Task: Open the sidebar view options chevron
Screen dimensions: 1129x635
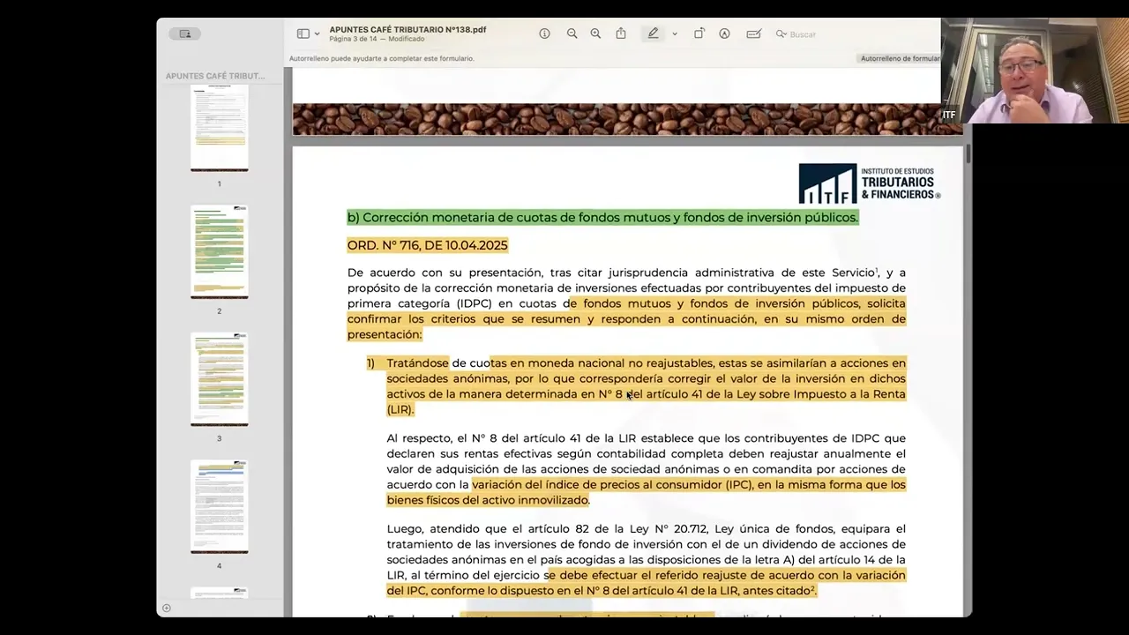Action: click(317, 32)
